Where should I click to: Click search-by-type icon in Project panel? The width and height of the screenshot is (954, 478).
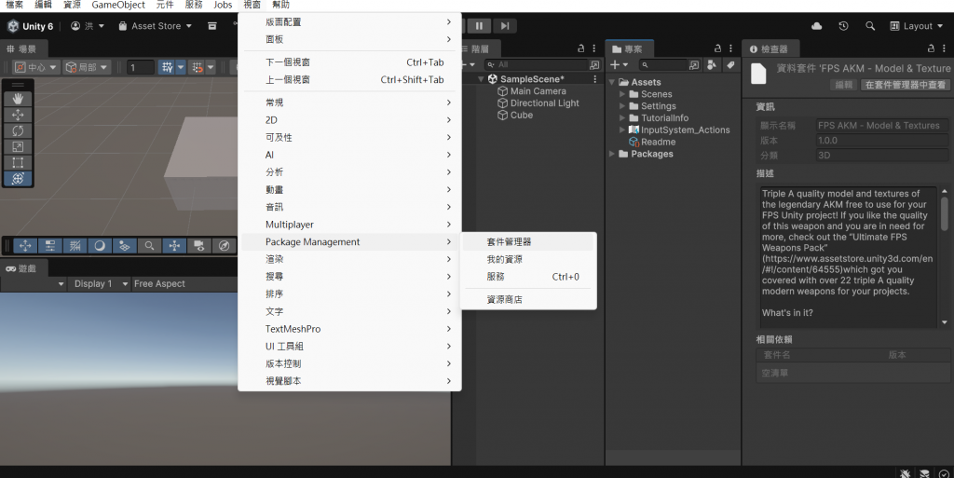pyautogui.click(x=712, y=64)
